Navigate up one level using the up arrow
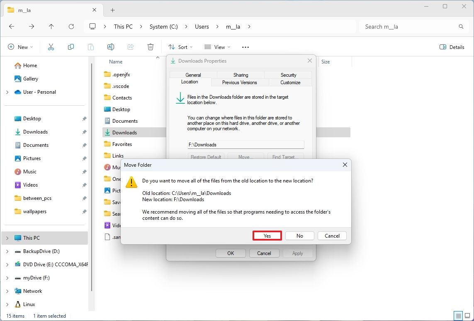Viewport: 474px width, 321px height. pos(51,26)
